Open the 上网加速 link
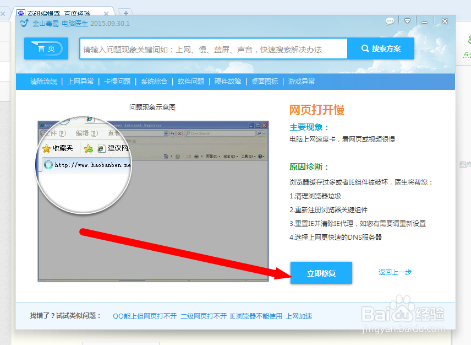This screenshot has width=471, height=345. (299, 316)
